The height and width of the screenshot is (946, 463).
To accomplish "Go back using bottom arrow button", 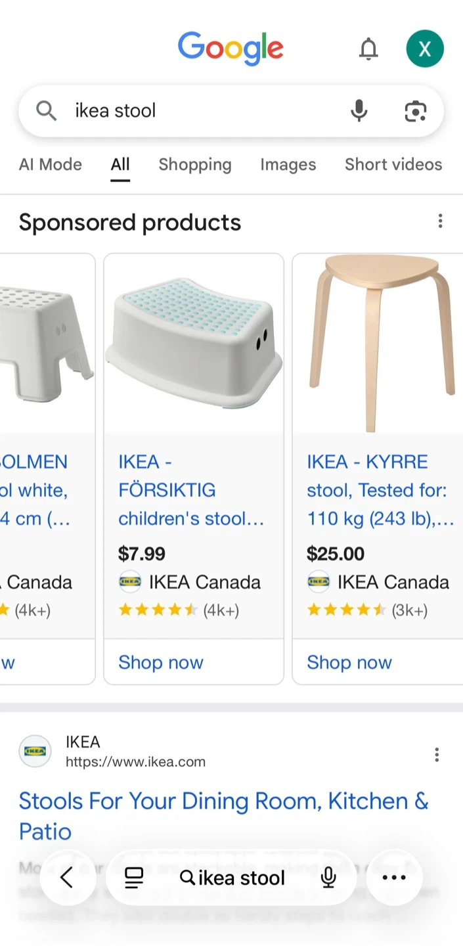I will pyautogui.click(x=67, y=878).
